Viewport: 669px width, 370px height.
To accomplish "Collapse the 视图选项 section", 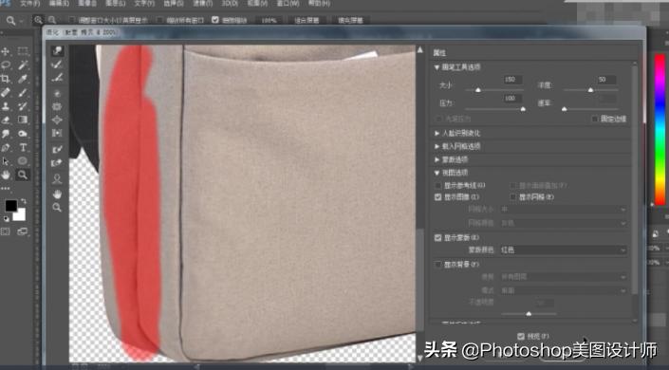I will [x=437, y=173].
